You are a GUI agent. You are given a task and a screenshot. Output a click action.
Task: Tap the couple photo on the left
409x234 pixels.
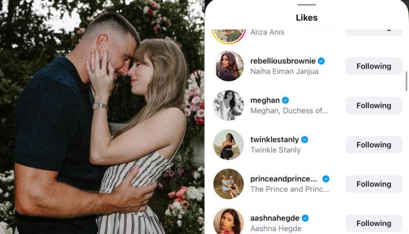[x=102, y=117]
